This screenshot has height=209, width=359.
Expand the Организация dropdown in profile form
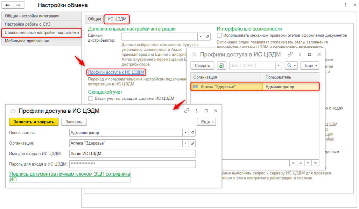(185, 143)
